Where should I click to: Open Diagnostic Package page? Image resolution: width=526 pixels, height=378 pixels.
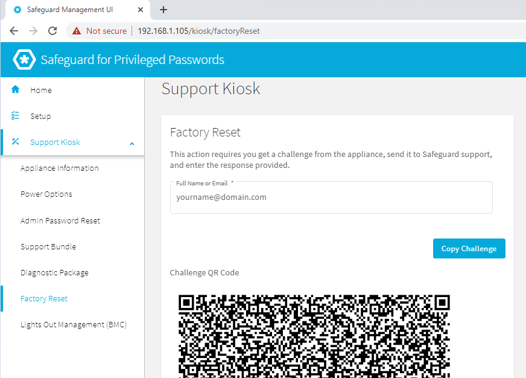click(x=54, y=272)
